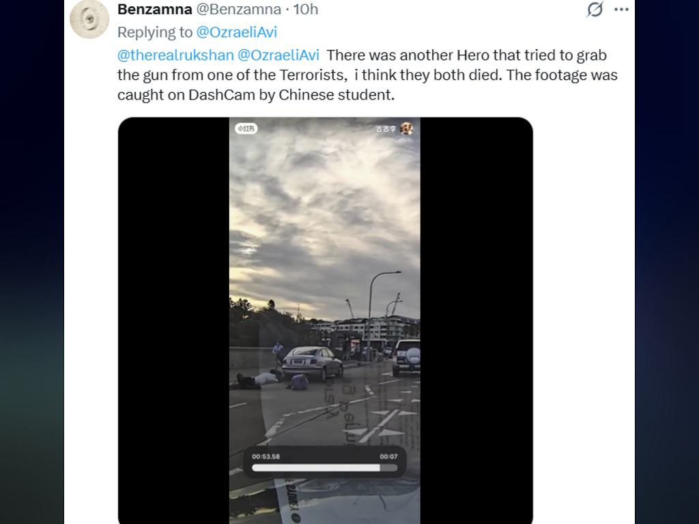The height and width of the screenshot is (524, 699).
Task: Click the 小红书 watermark badge in video
Action: pyautogui.click(x=246, y=129)
